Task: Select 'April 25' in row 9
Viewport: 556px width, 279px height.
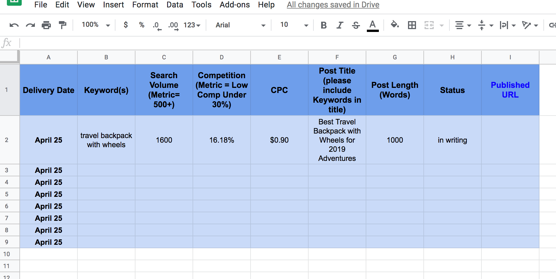Action: coord(49,242)
